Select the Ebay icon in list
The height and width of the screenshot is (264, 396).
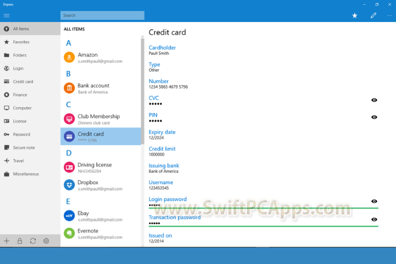[x=69, y=216]
